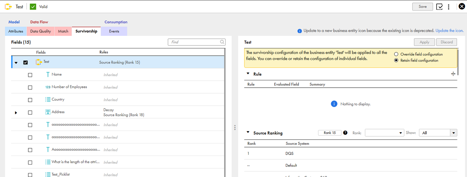
Task: Click the 'Update the icon' link
Action: (x=449, y=31)
